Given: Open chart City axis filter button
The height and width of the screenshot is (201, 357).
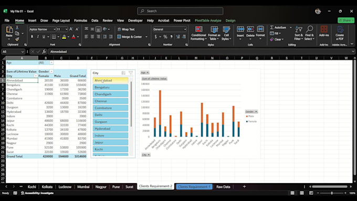Looking at the screenshot, I should [146, 155].
